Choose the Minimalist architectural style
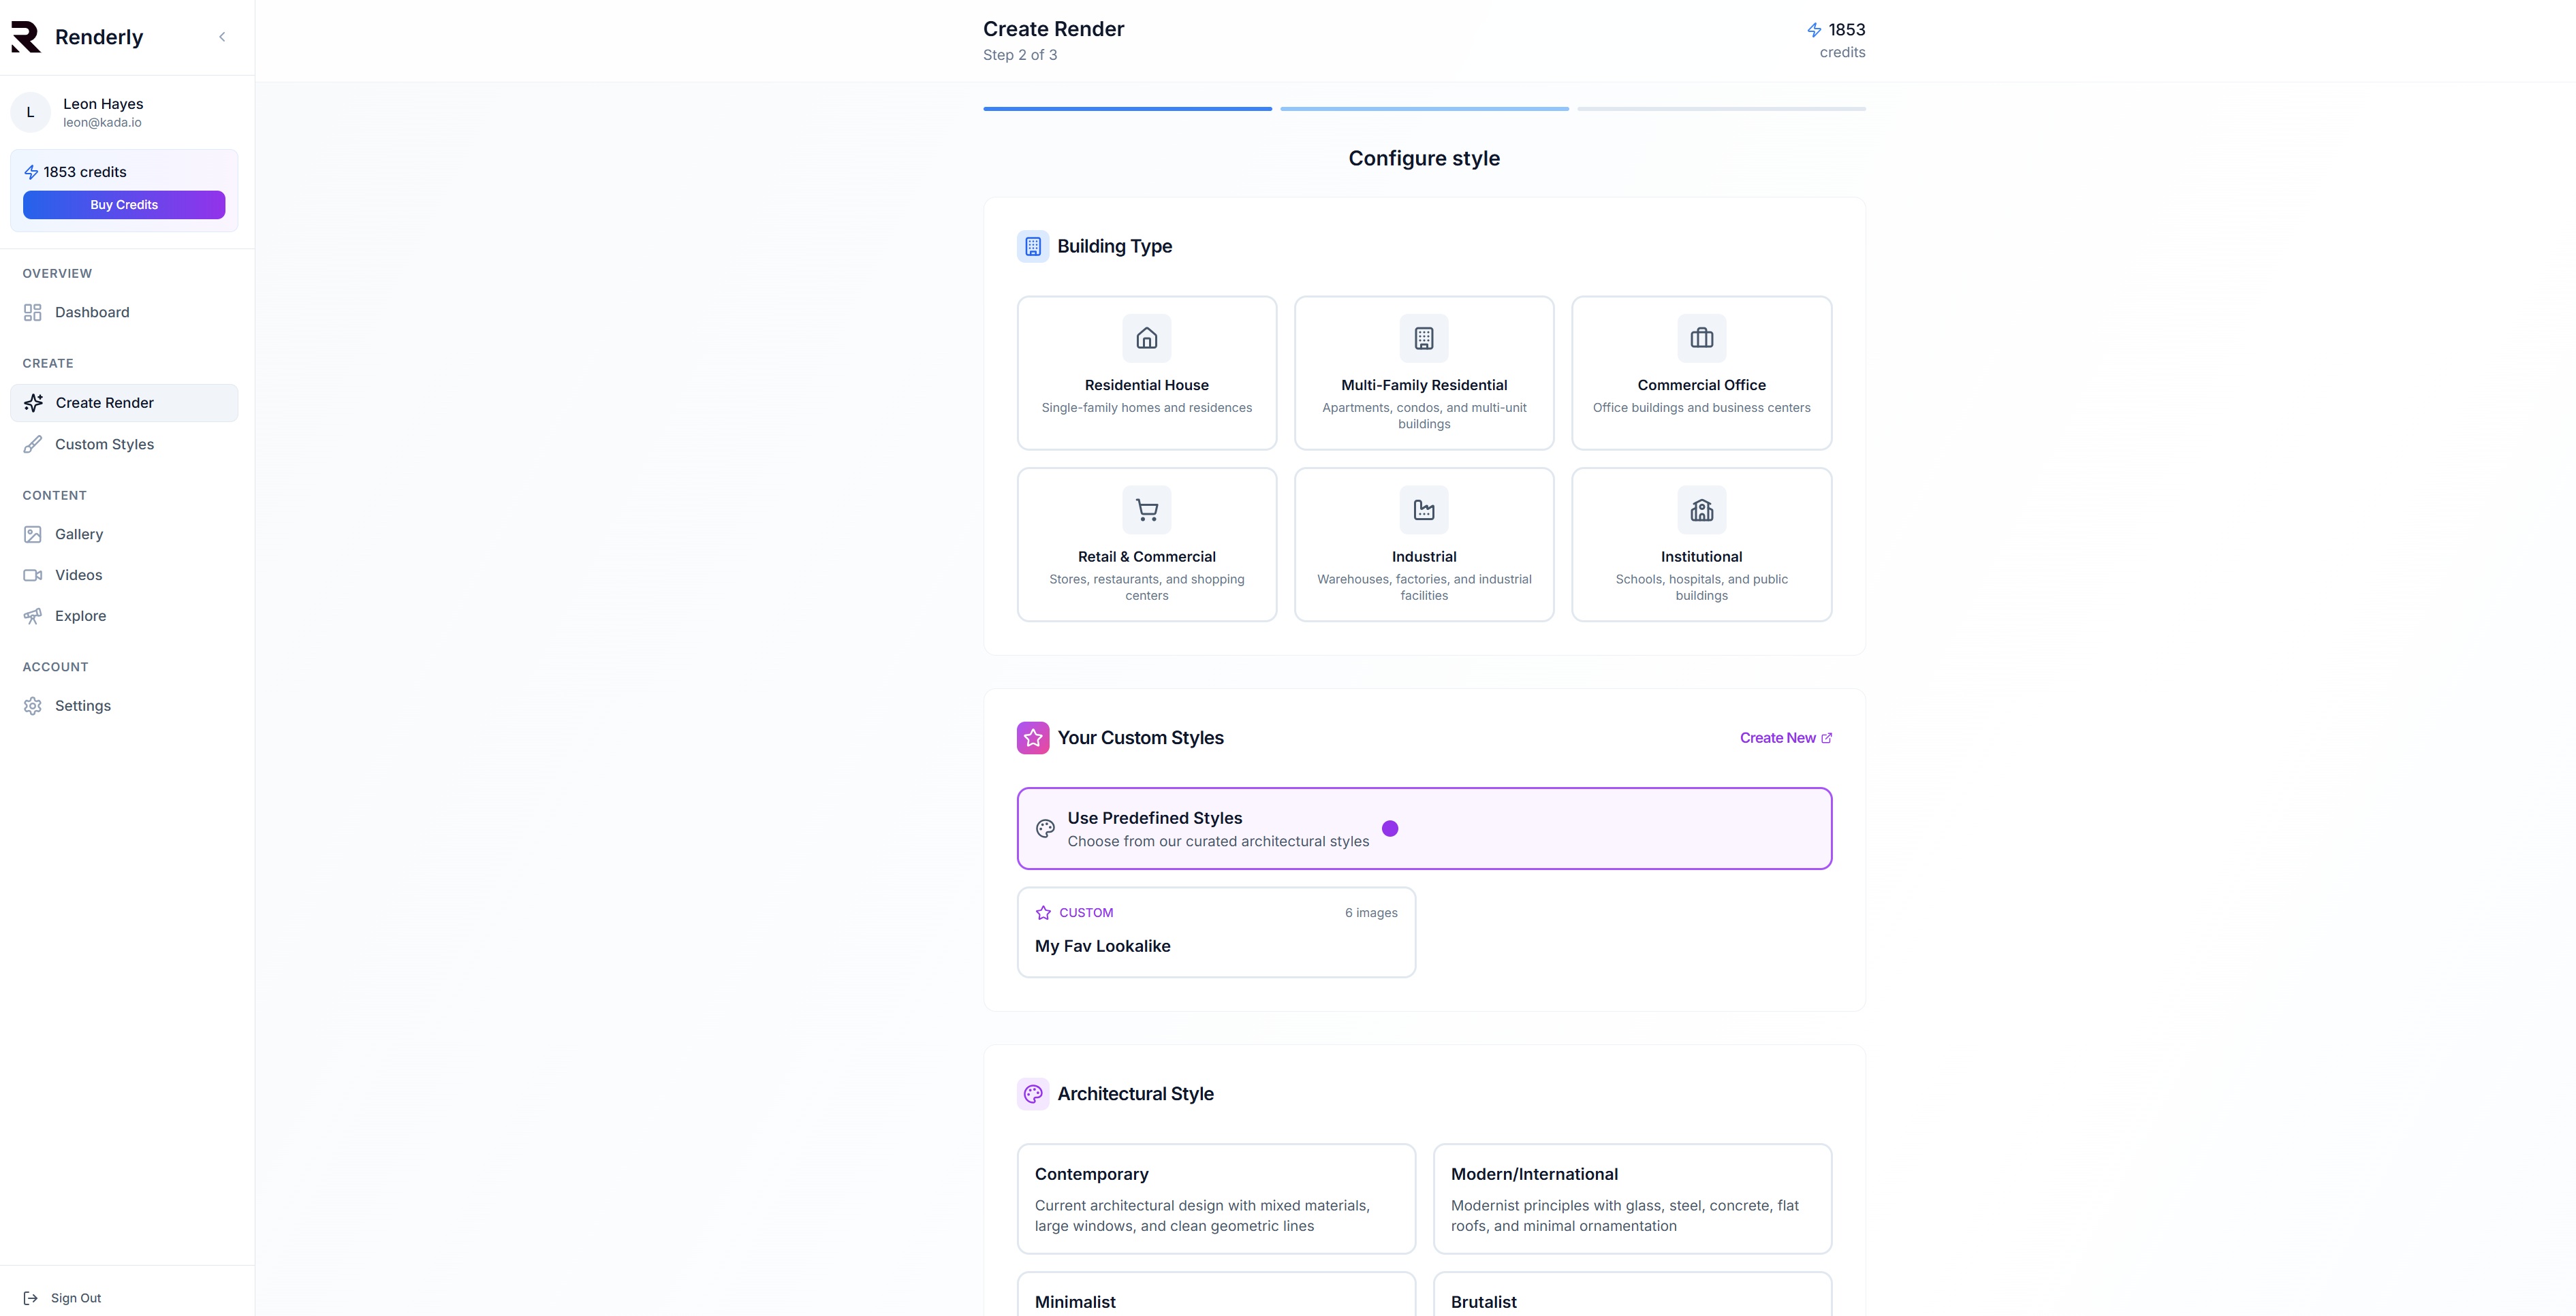The height and width of the screenshot is (1316, 2576). point(1216,1294)
